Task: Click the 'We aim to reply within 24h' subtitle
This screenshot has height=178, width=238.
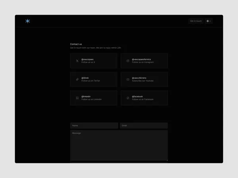Action: pyautogui.click(x=108, y=48)
